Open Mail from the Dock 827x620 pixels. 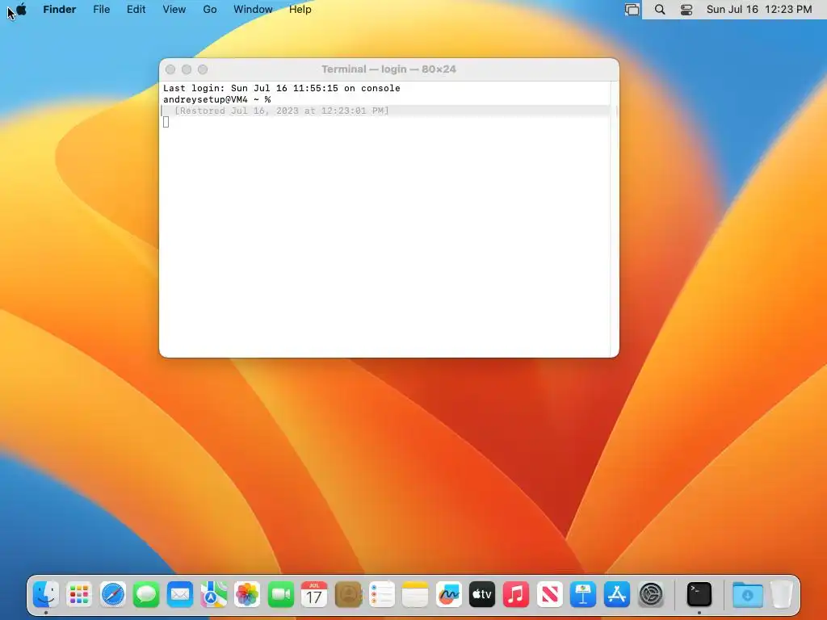tap(180, 595)
